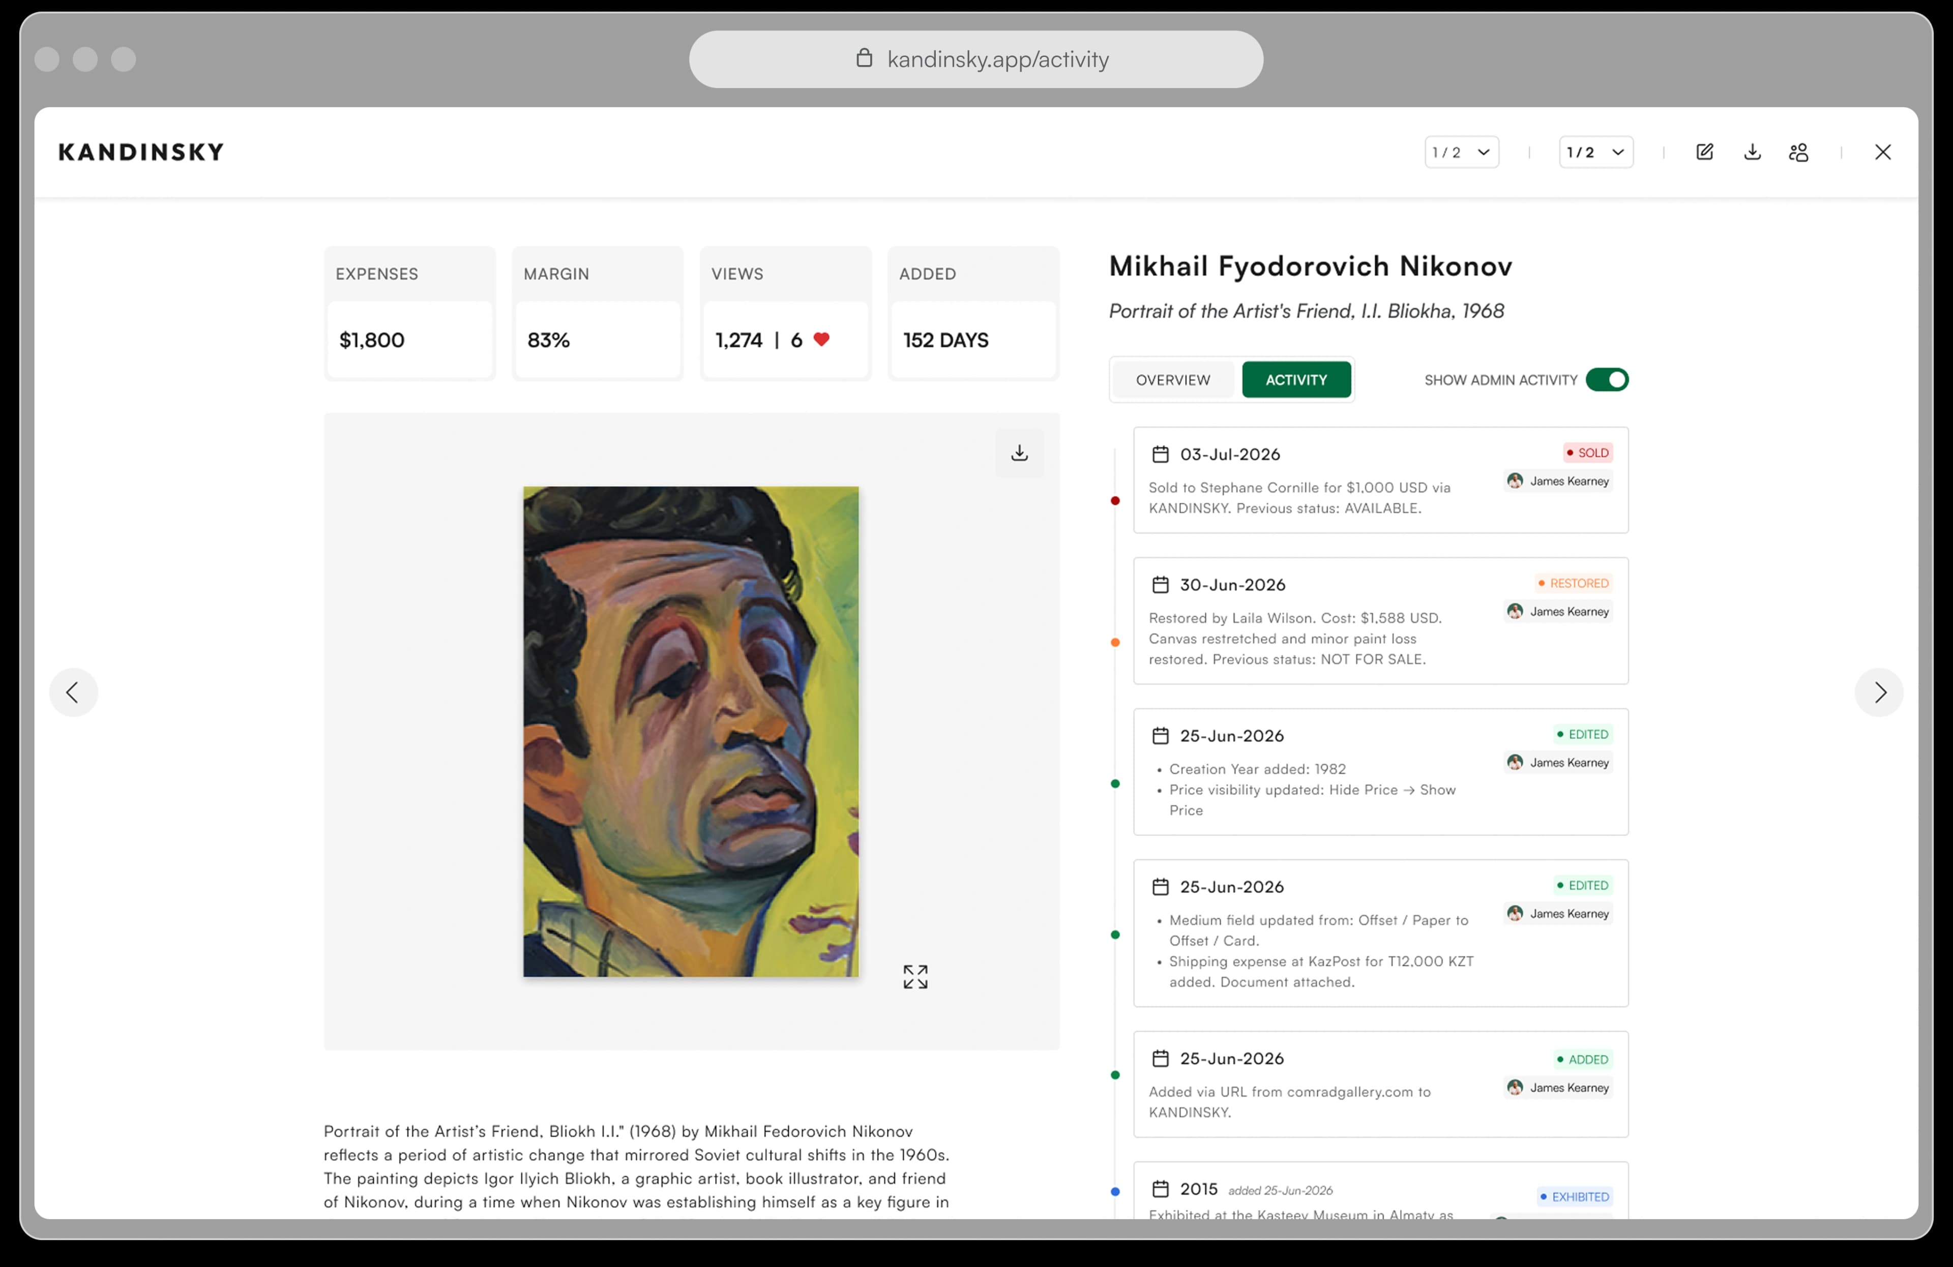Click date 03-Jul-2026
Viewport: 1953px width, 1267px height.
pos(1229,454)
